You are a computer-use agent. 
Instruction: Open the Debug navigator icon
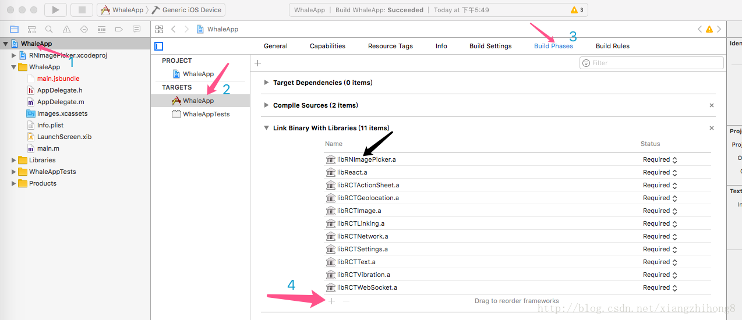pos(101,29)
